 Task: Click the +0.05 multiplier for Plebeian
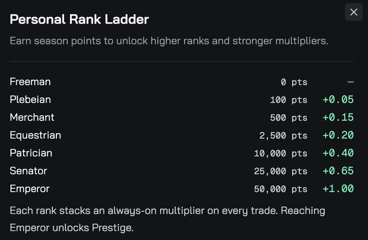(338, 100)
